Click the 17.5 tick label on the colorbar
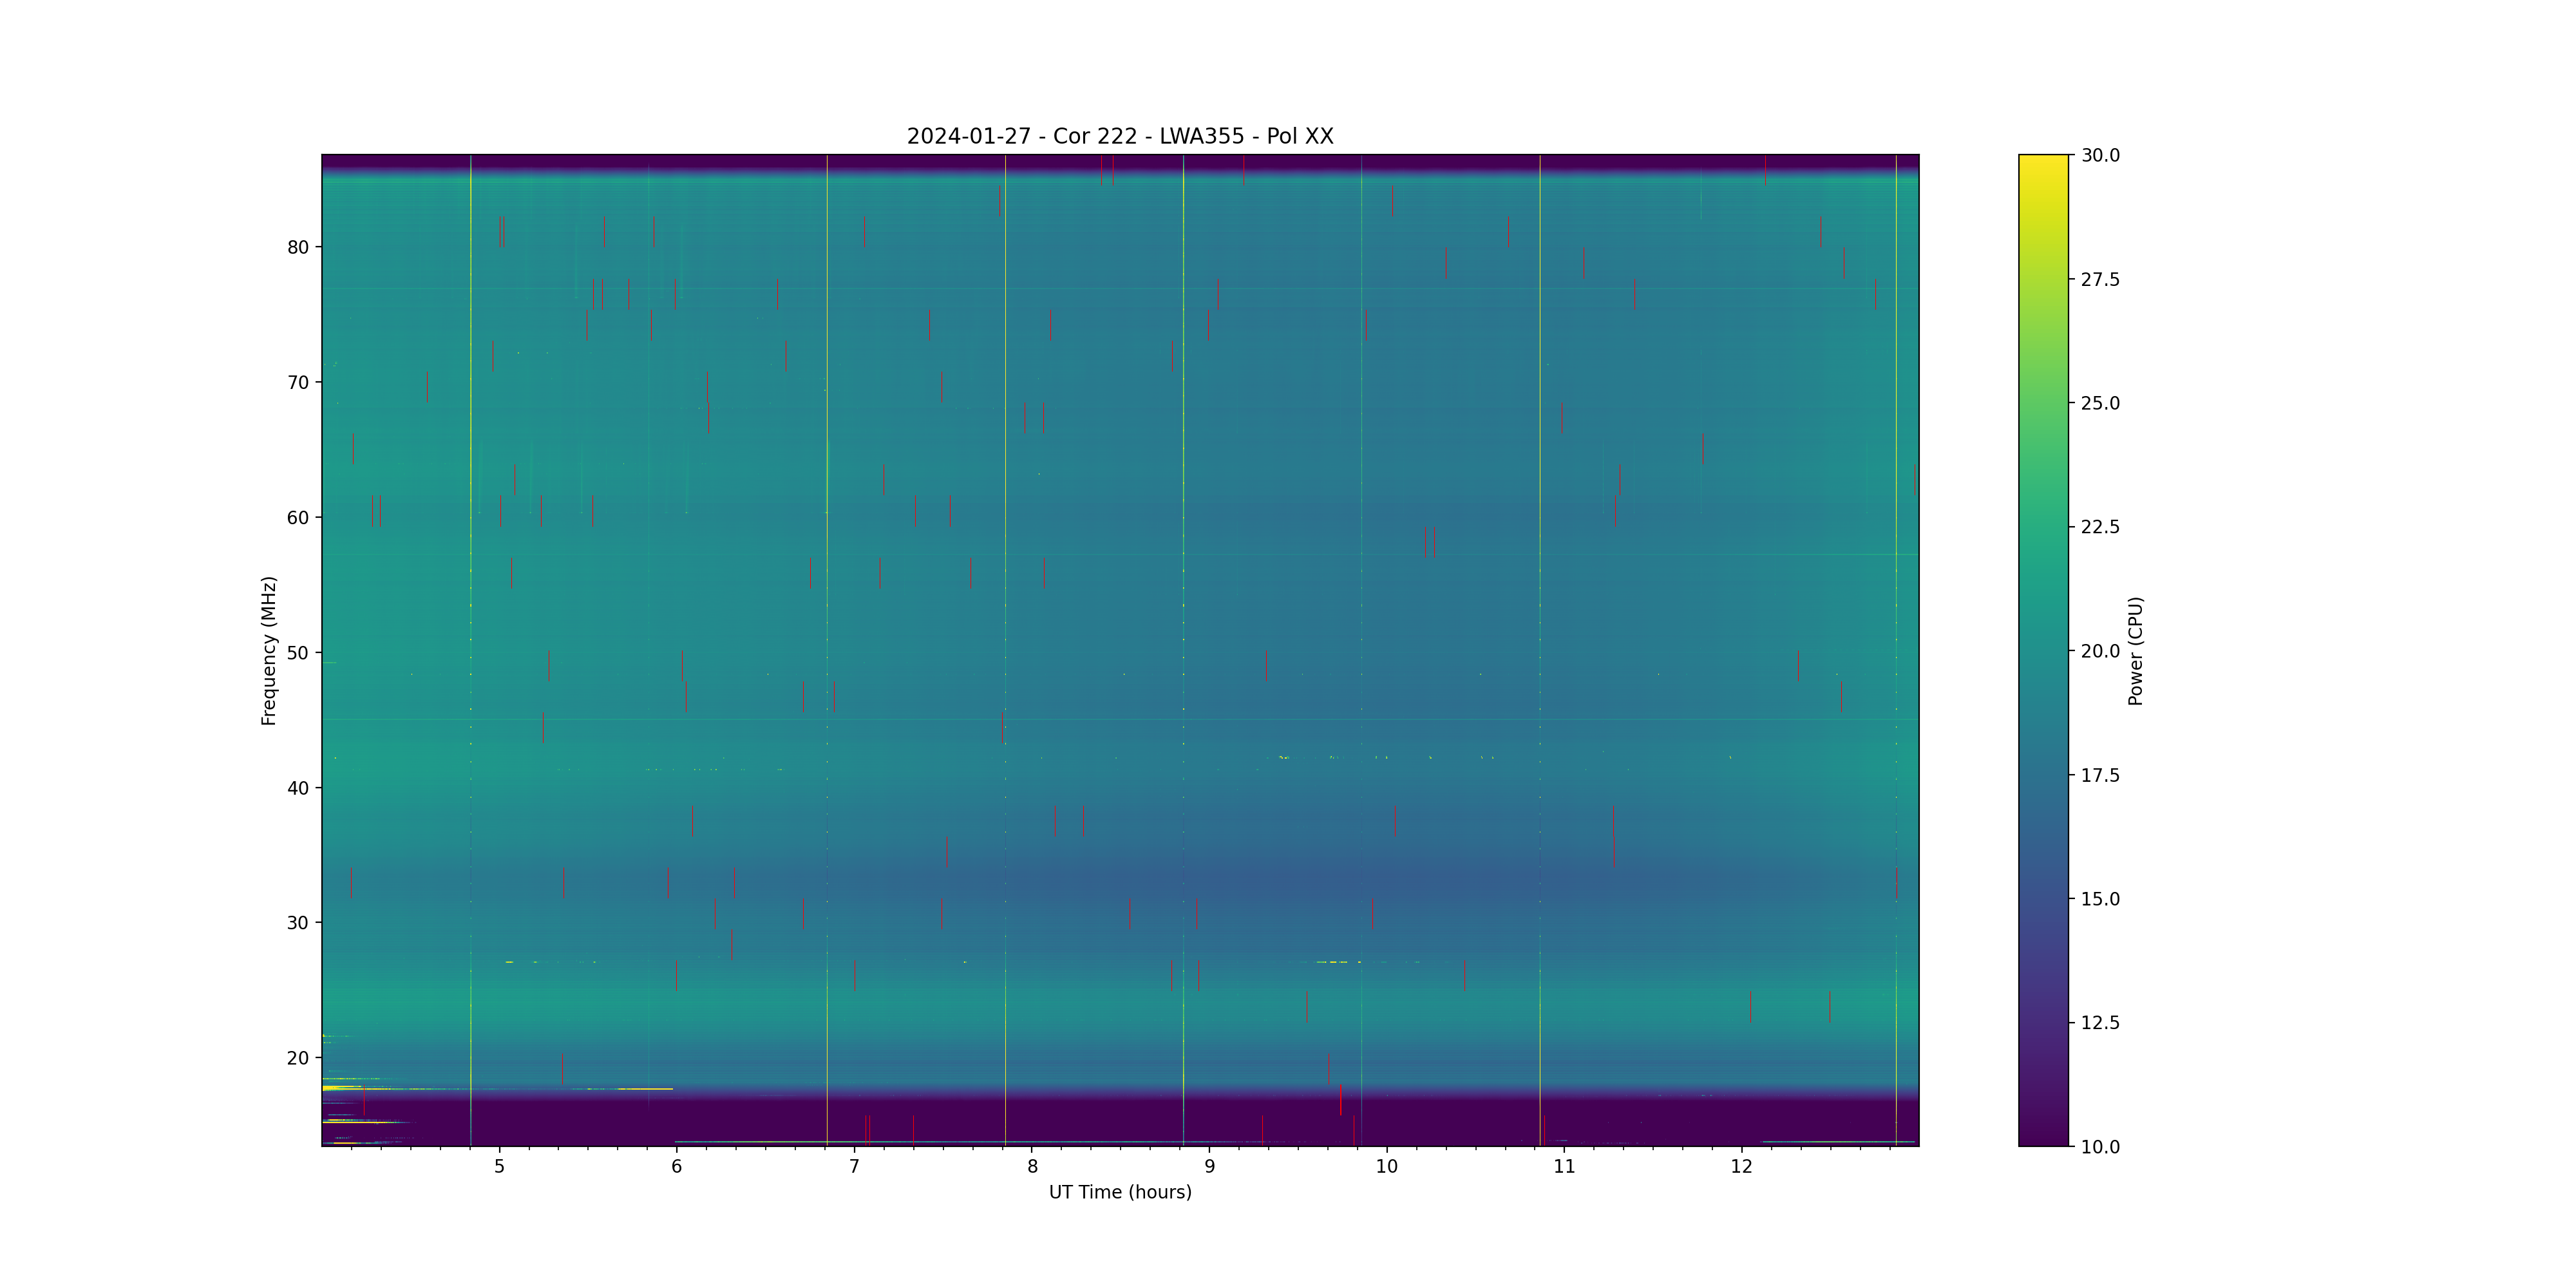The height and width of the screenshot is (1288, 2576). click(x=2100, y=775)
